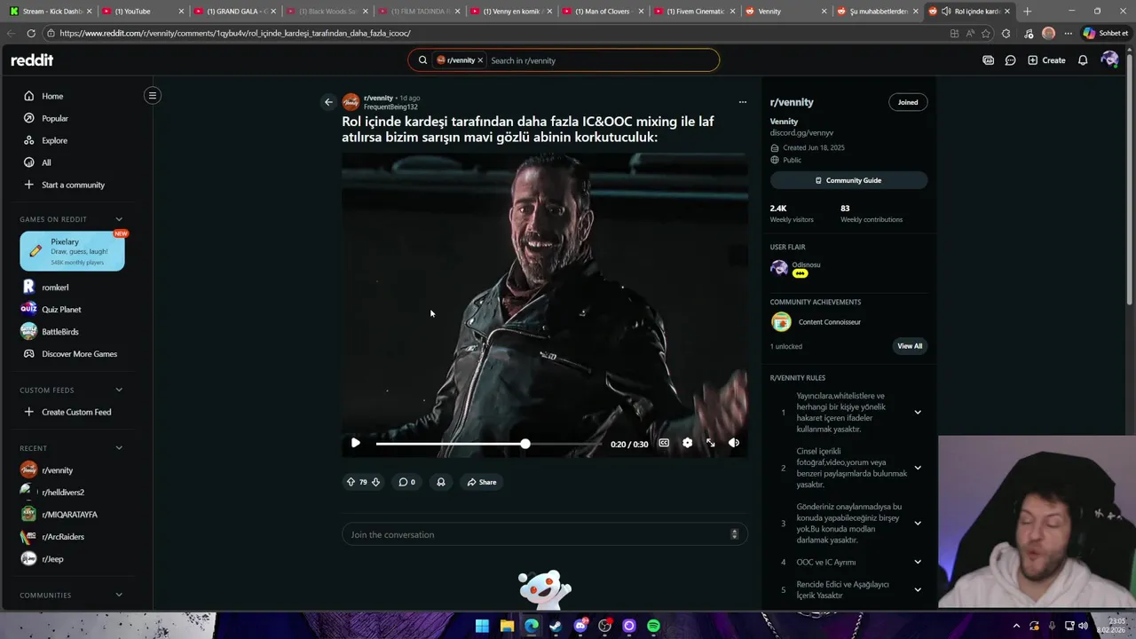Expand OOC ve IC Ayrımı rule
The height and width of the screenshot is (639, 1136).
(x=918, y=562)
